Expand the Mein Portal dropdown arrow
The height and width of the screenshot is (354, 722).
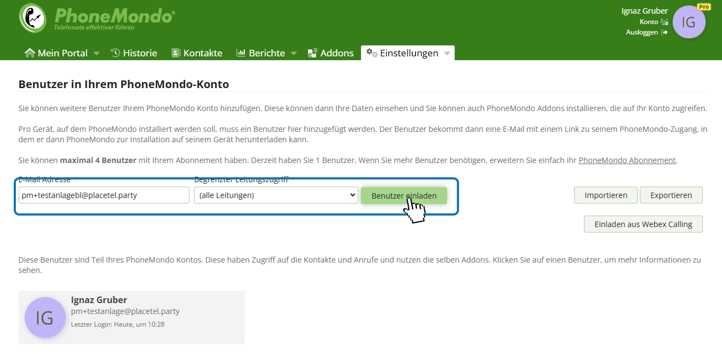pyautogui.click(x=96, y=54)
